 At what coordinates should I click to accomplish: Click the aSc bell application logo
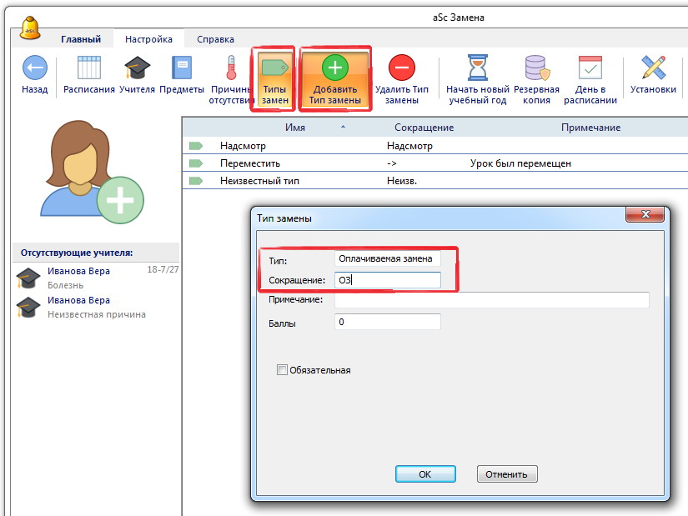pyautogui.click(x=30, y=28)
